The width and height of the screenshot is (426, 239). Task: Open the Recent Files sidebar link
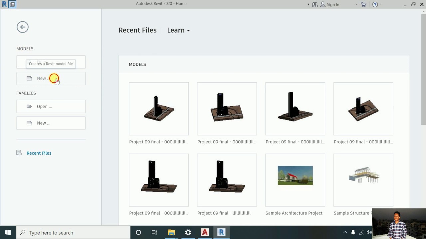(x=39, y=153)
